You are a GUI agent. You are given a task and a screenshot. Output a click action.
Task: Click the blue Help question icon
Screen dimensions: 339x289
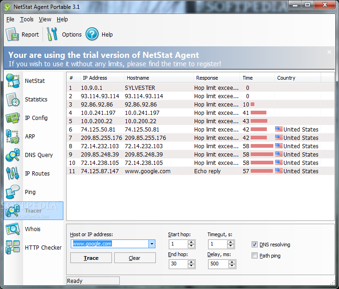92,34
